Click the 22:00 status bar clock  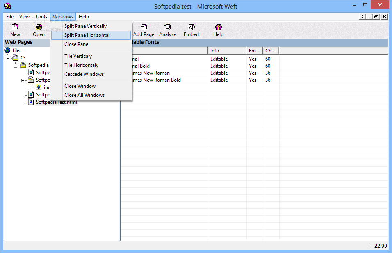click(378, 246)
